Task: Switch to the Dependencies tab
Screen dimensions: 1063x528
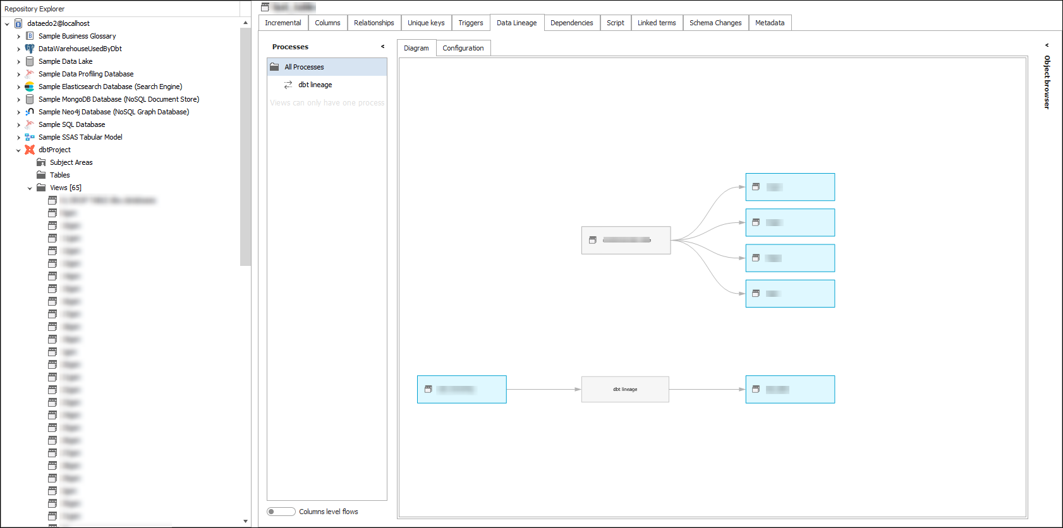Action: [571, 23]
